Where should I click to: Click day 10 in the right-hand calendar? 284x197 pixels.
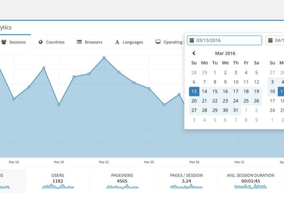273,91
